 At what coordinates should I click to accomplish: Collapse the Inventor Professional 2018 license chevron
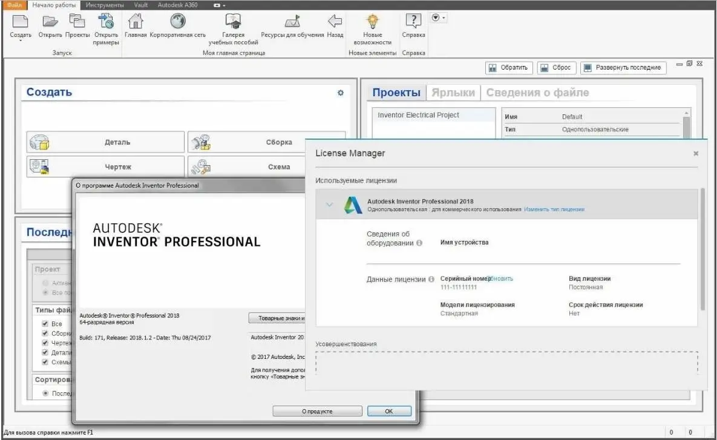pyautogui.click(x=329, y=205)
